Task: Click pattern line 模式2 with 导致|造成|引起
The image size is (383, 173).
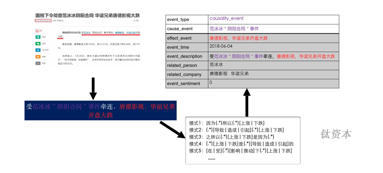Action: 236,130
